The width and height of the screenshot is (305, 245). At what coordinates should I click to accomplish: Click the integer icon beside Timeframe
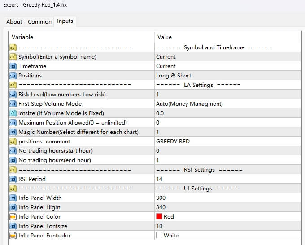tap(13, 66)
